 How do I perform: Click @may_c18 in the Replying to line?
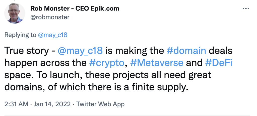pyautogui.click(x=52, y=35)
